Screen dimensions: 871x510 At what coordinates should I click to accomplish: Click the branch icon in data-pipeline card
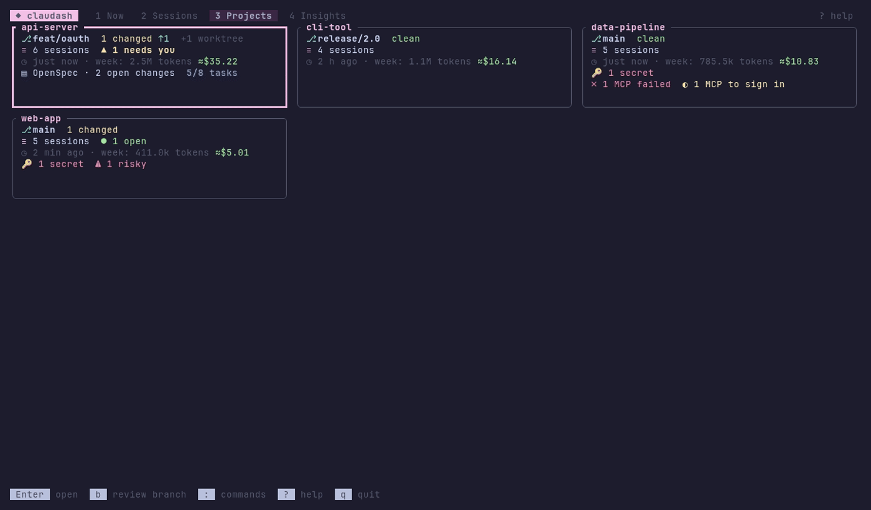(x=596, y=39)
